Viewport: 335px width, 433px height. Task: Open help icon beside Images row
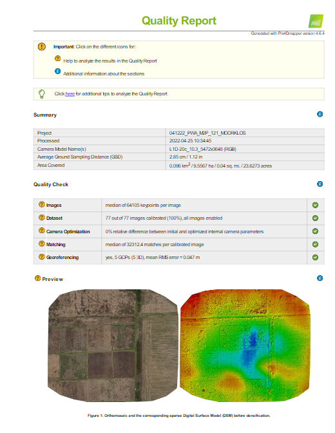[41, 204]
